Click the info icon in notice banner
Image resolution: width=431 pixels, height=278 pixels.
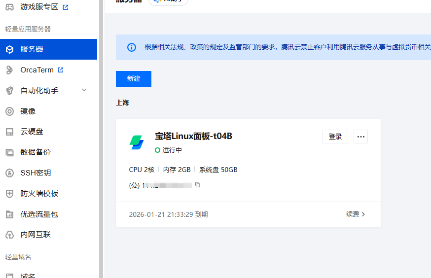click(132, 47)
